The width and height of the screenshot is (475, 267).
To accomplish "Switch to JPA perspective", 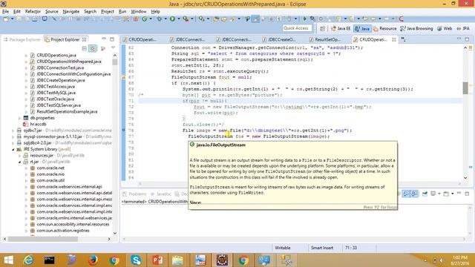I will point(463,28).
